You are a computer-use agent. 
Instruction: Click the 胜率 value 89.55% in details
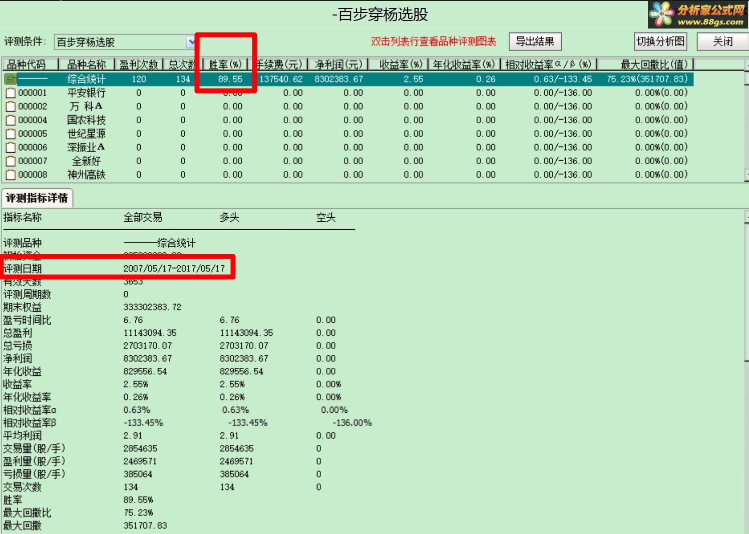138,499
